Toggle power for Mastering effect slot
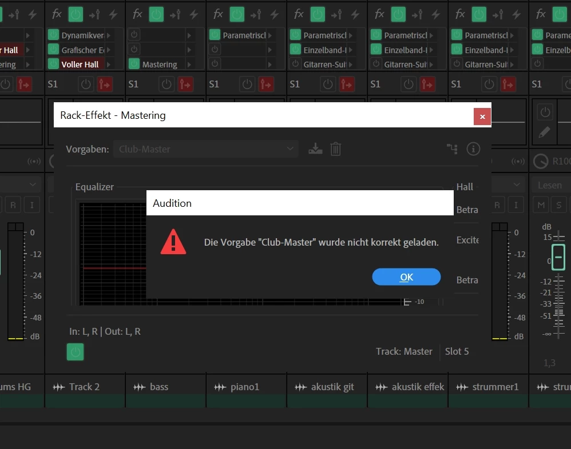571x449 pixels. click(x=134, y=64)
